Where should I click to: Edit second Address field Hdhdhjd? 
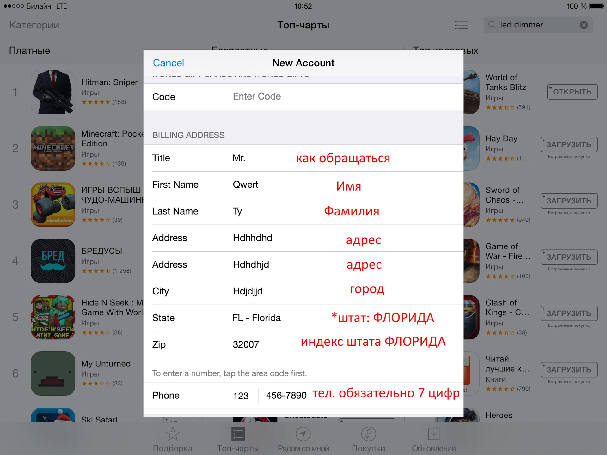[x=303, y=264]
